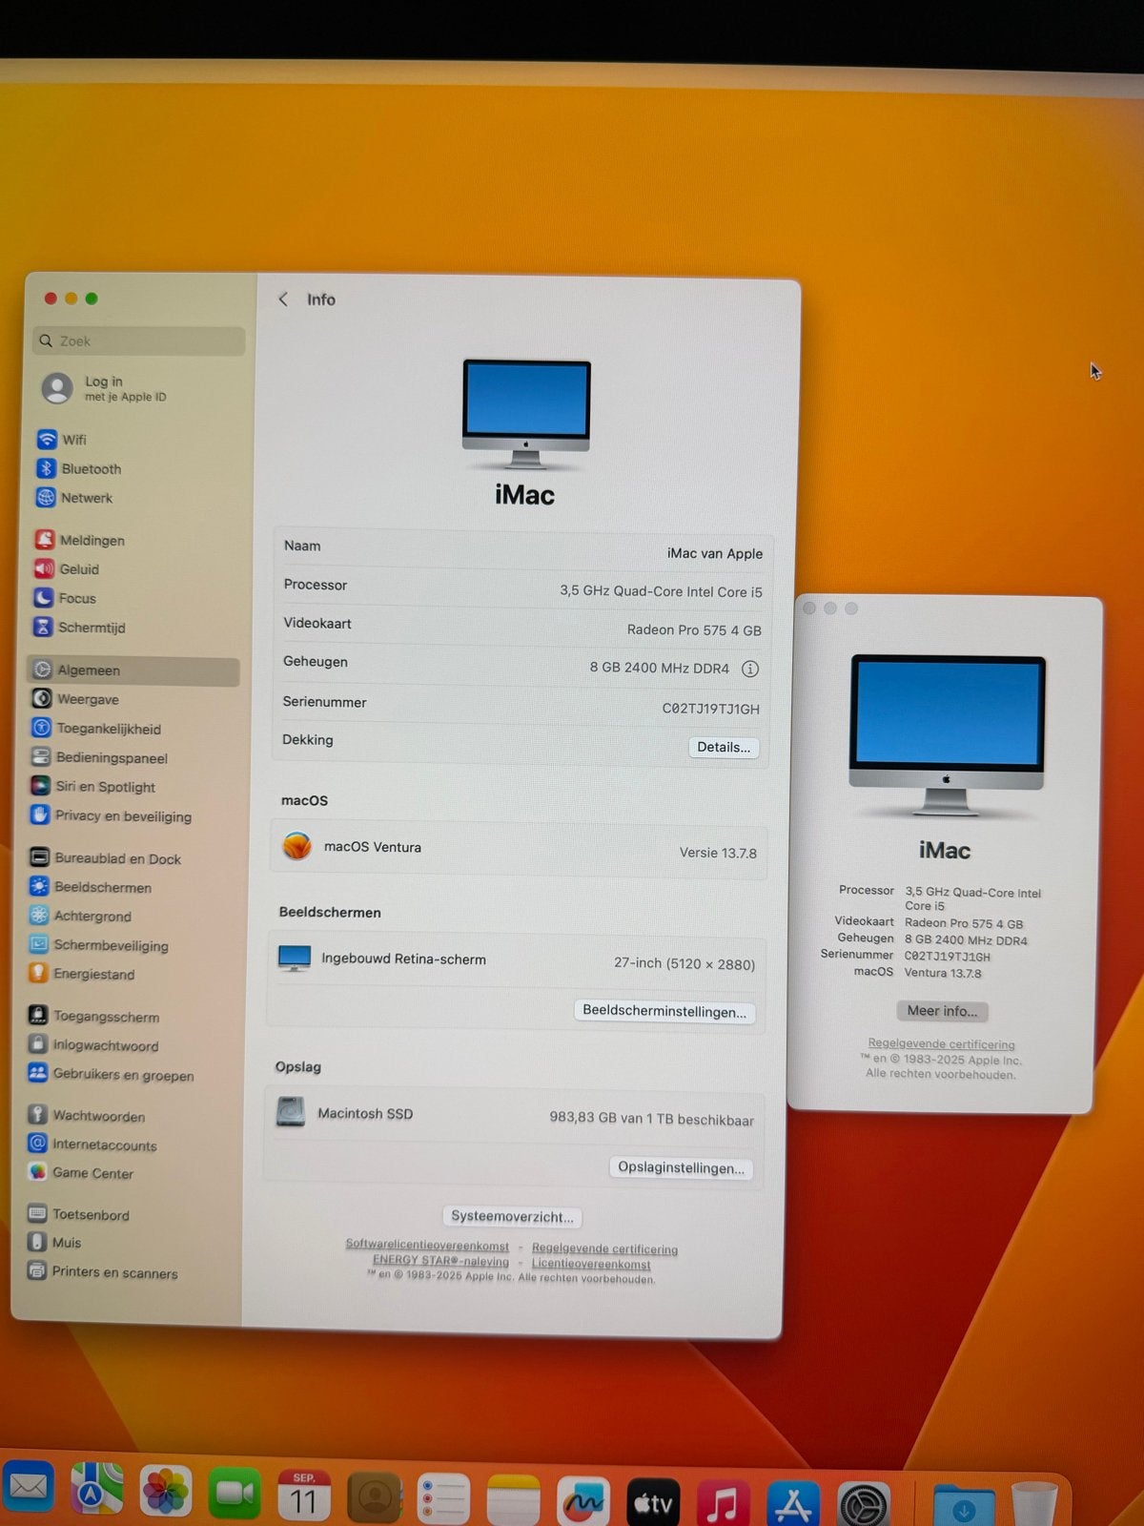Go back using the Info chevron
Screen dimensions: 1144x1526
[x=283, y=299]
